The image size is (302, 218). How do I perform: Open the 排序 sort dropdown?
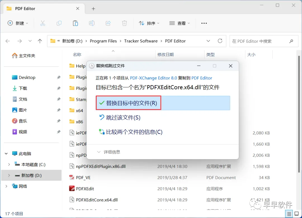pyautogui.click(x=149, y=23)
